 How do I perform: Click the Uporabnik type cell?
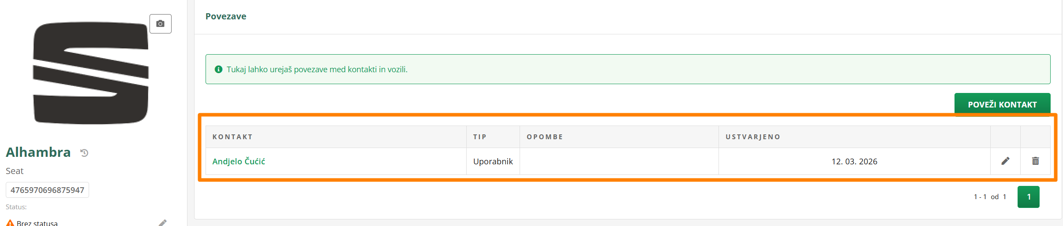493,162
